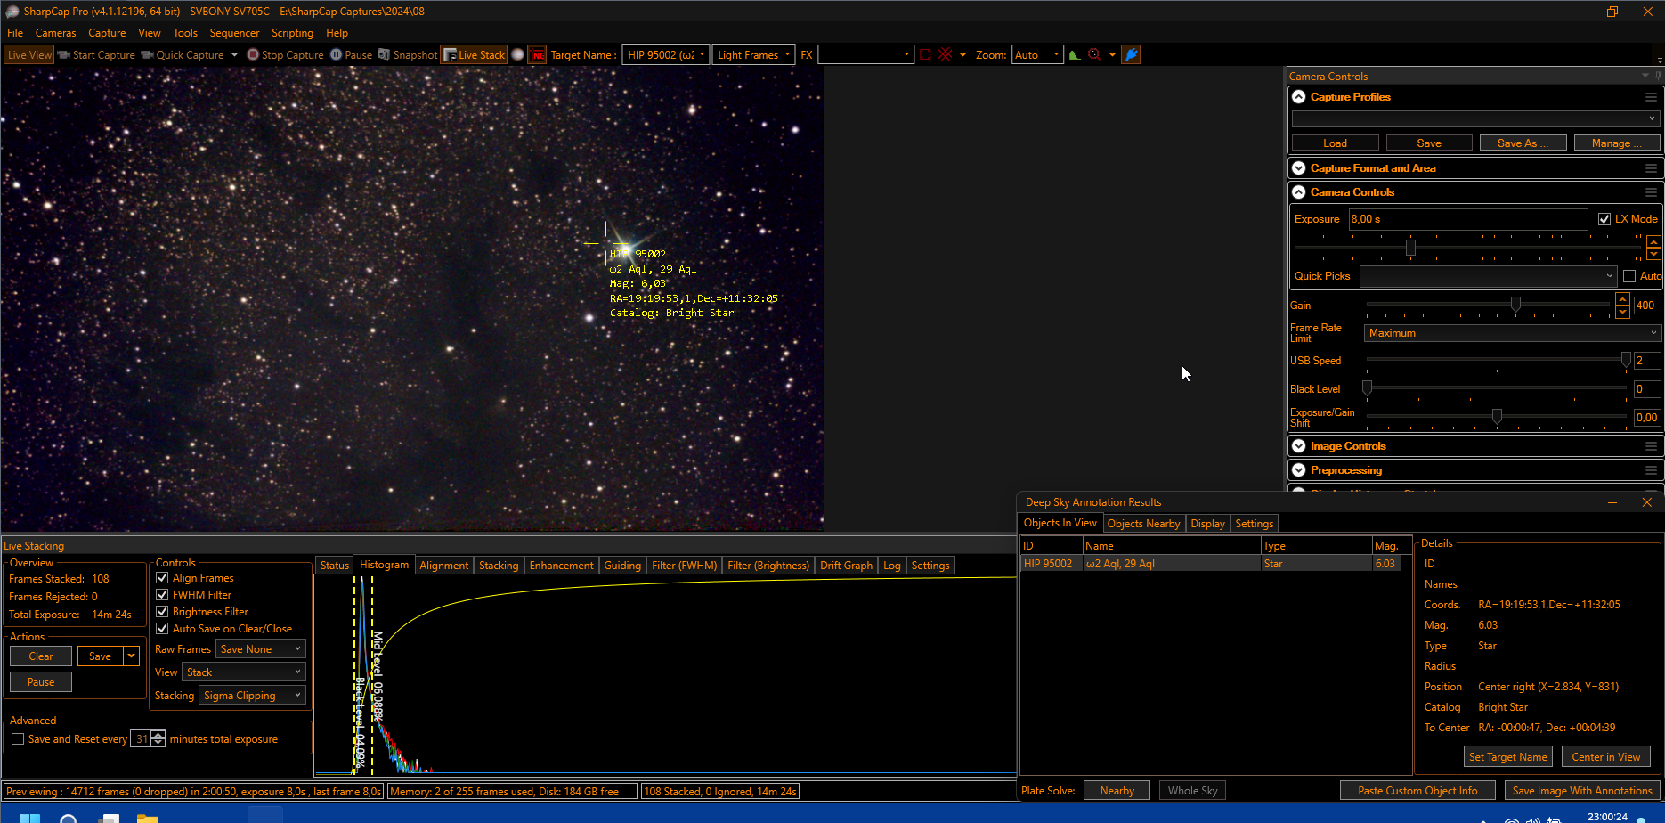Uncheck Align Frames
1665x823 pixels.
[162, 578]
